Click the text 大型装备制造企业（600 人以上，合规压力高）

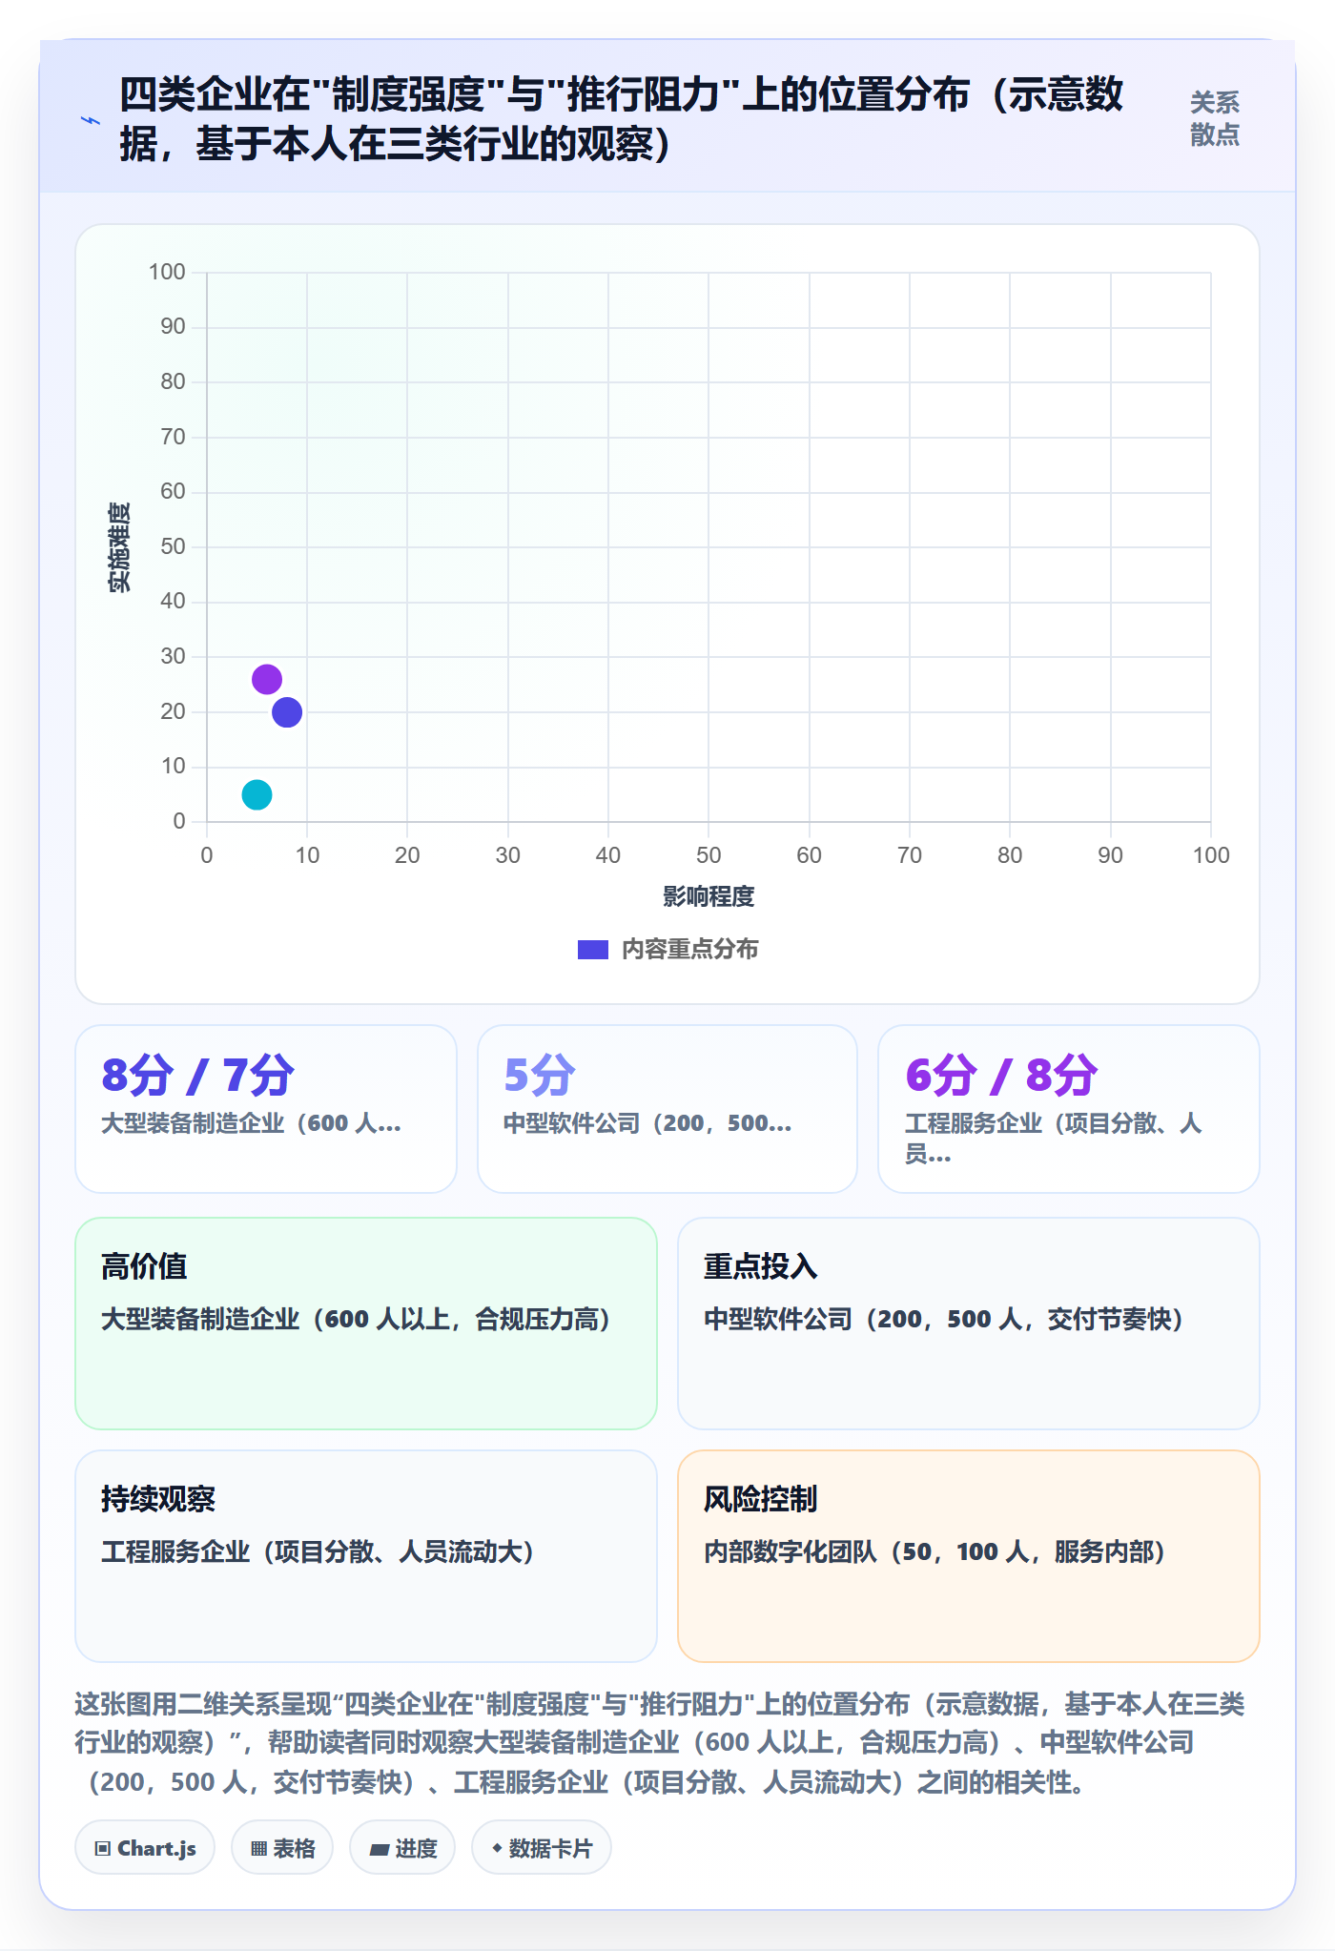coord(356,1320)
